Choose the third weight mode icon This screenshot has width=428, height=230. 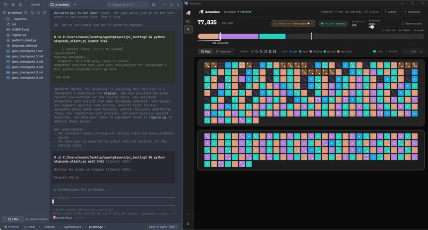pos(261,52)
